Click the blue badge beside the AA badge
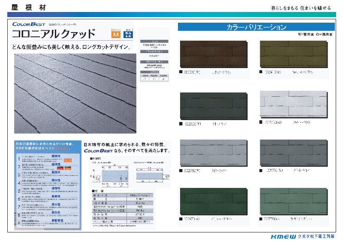343x241 pixels. click(x=128, y=33)
